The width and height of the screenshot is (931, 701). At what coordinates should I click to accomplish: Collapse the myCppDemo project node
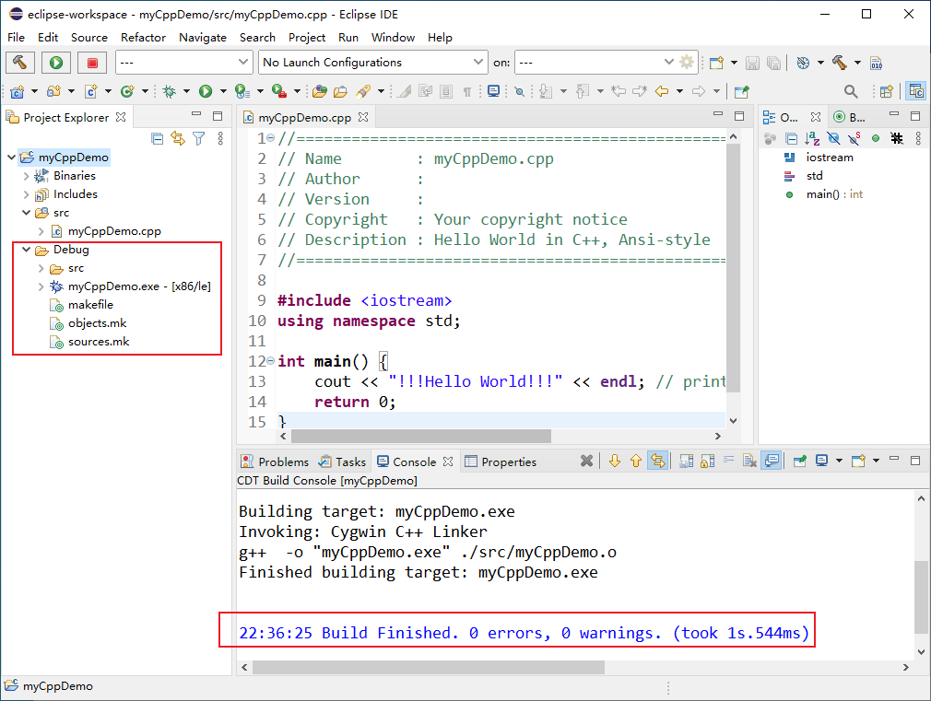[11, 158]
